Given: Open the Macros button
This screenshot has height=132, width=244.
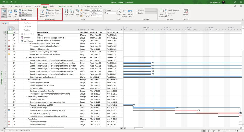Looking at the screenshot, I should (x=186, y=13).
